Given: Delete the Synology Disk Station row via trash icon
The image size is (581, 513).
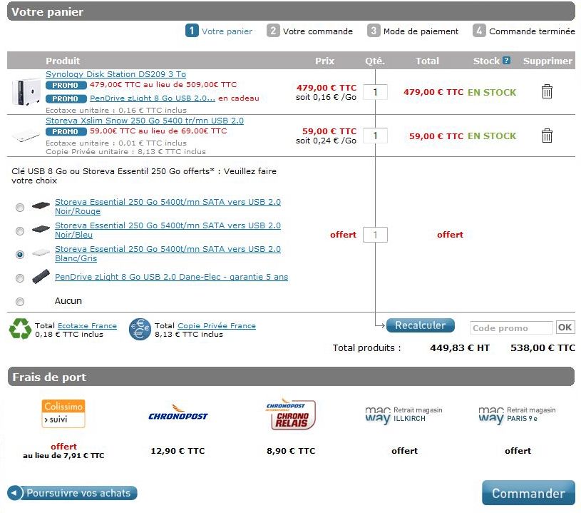Looking at the screenshot, I should click(x=547, y=91).
